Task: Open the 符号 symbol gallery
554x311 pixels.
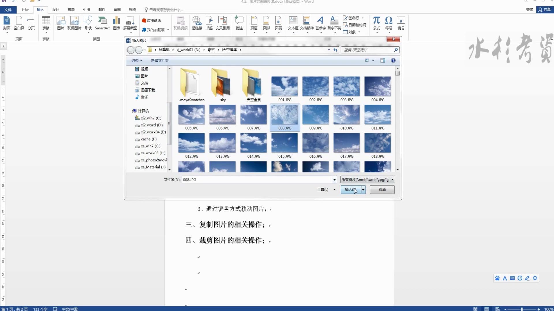Action: click(x=389, y=23)
